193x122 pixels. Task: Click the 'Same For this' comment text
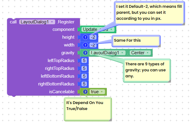127,40
